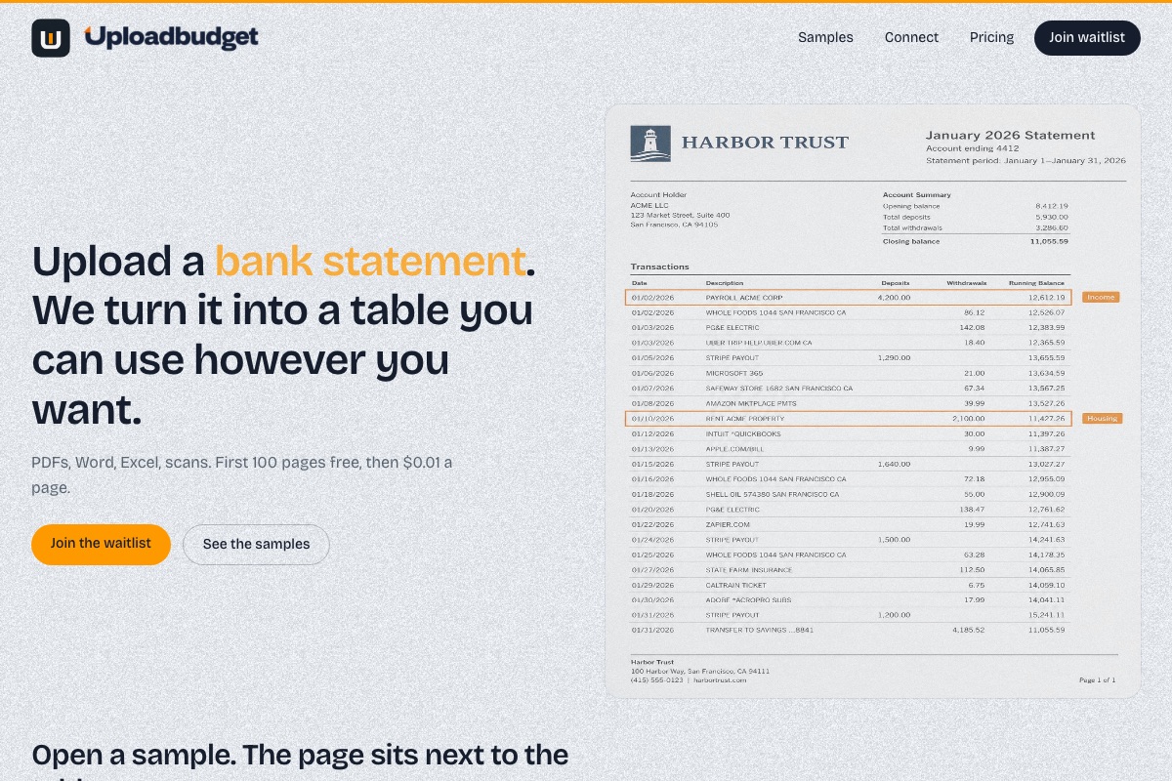Click the Withdrawals column header
This screenshot has width=1172, height=781.
tap(966, 283)
